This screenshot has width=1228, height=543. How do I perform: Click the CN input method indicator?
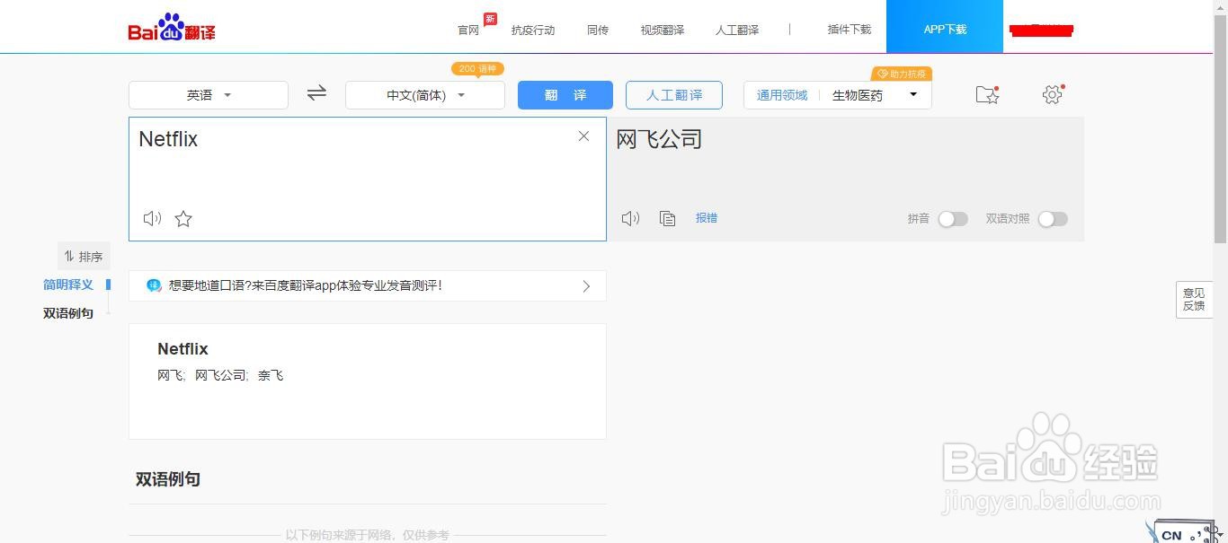(1171, 535)
